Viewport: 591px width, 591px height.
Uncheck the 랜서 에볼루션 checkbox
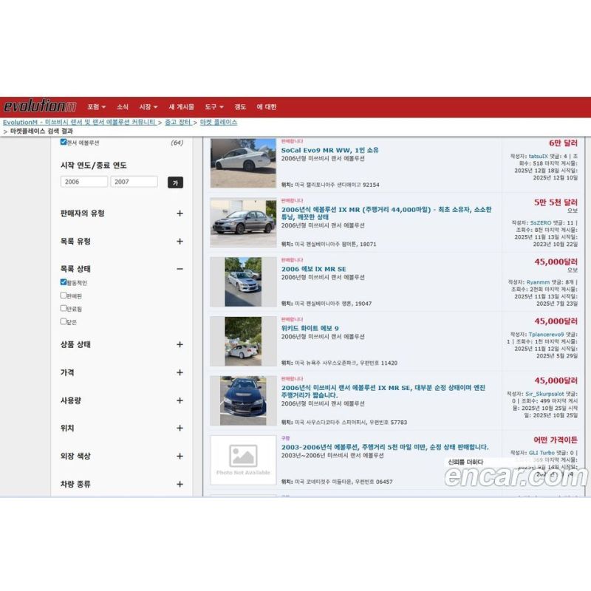(64, 142)
